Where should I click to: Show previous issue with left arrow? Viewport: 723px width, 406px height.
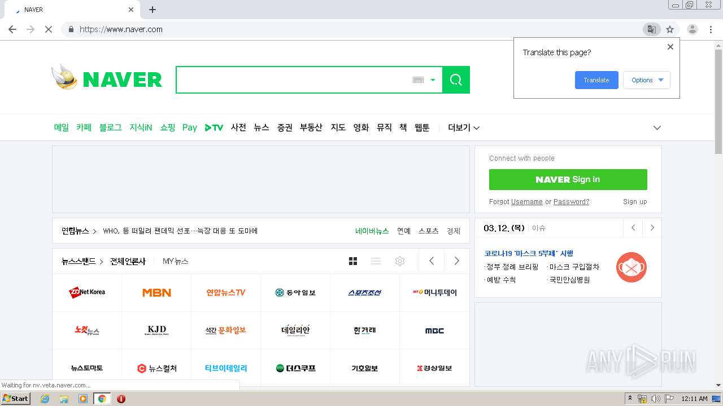click(x=633, y=228)
